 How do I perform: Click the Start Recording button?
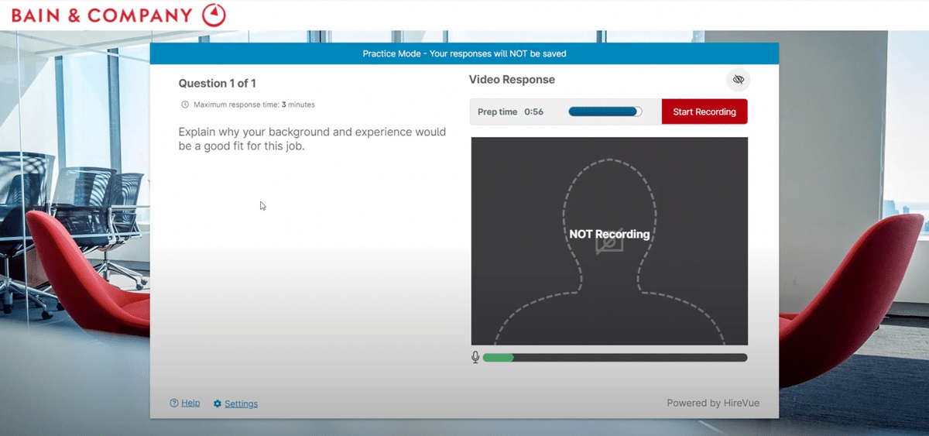(x=704, y=112)
